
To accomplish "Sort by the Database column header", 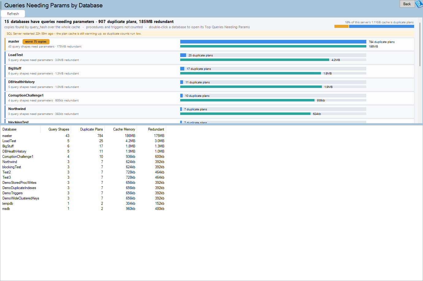I will [x=20, y=129].
